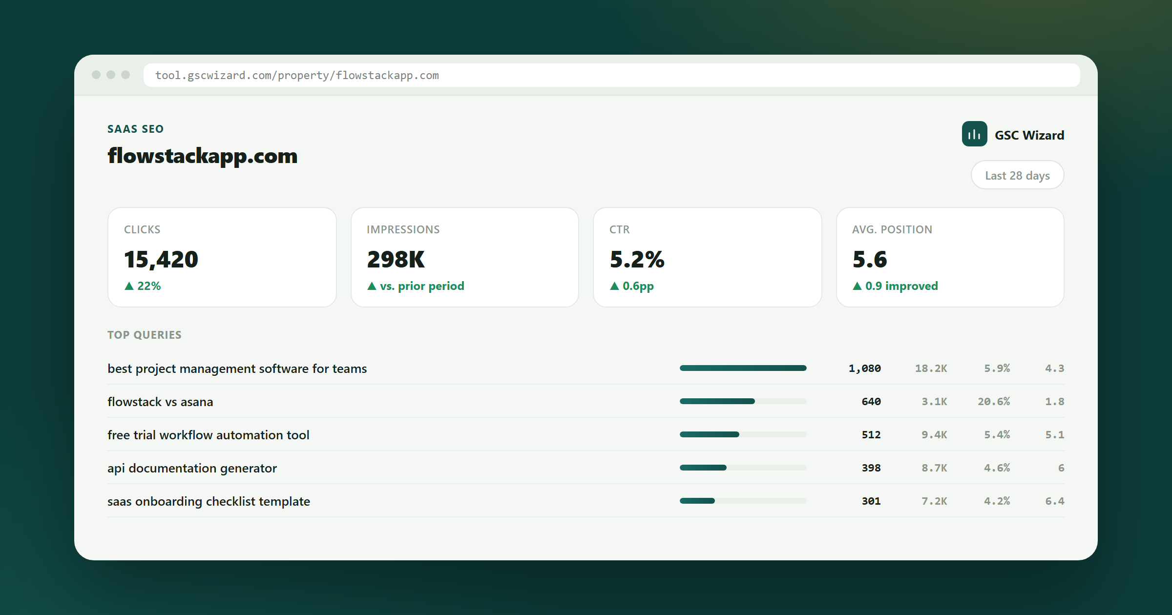The height and width of the screenshot is (615, 1172).
Task: Click the up arrow beside 0.6pp
Action: click(x=614, y=286)
